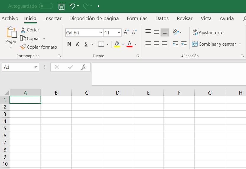The image size is (246, 169).
Task: Expand the Combinar y centrar dropdown arrow
Action: [x=240, y=44]
